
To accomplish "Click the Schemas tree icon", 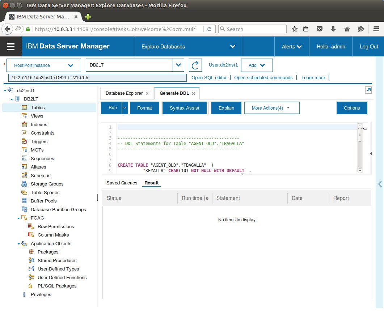I will coord(25,175).
